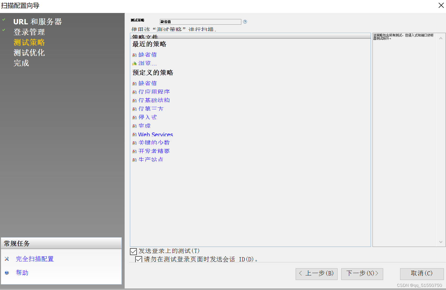This screenshot has height=290, width=446.
Task: Choose the 关键的少数 policy
Action: tap(154, 143)
